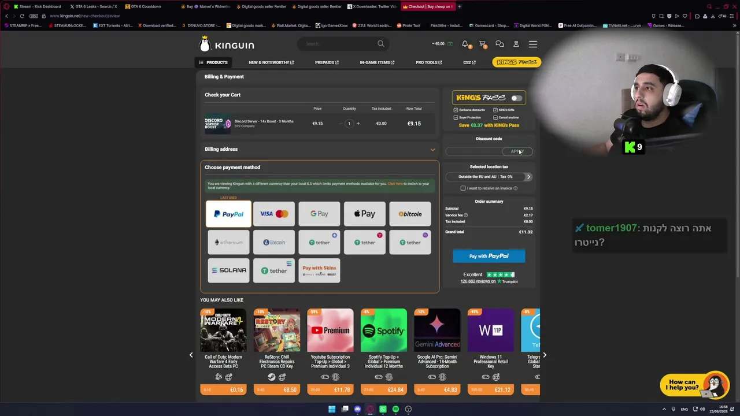Viewport: 740px width, 416px height.
Task: Select PayPal payment method
Action: coord(228,214)
